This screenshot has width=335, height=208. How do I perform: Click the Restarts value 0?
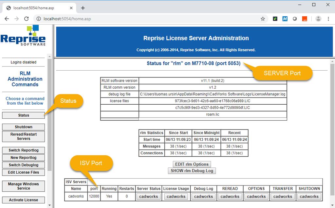point(127,196)
